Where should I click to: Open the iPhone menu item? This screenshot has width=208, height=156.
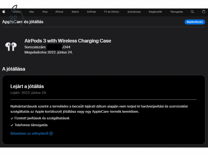pos(59,12)
